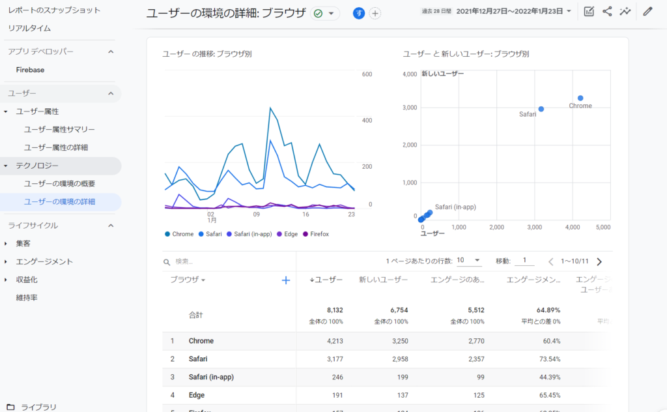Expand the エンゲージメント group

coord(6,262)
